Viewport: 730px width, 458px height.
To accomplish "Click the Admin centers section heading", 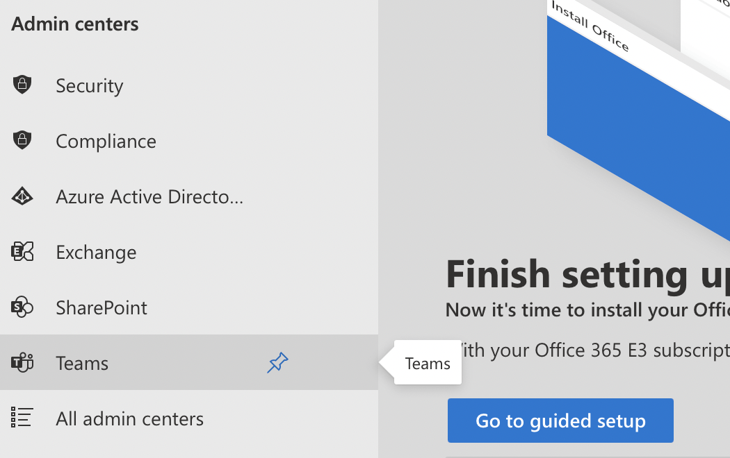I will coord(75,24).
